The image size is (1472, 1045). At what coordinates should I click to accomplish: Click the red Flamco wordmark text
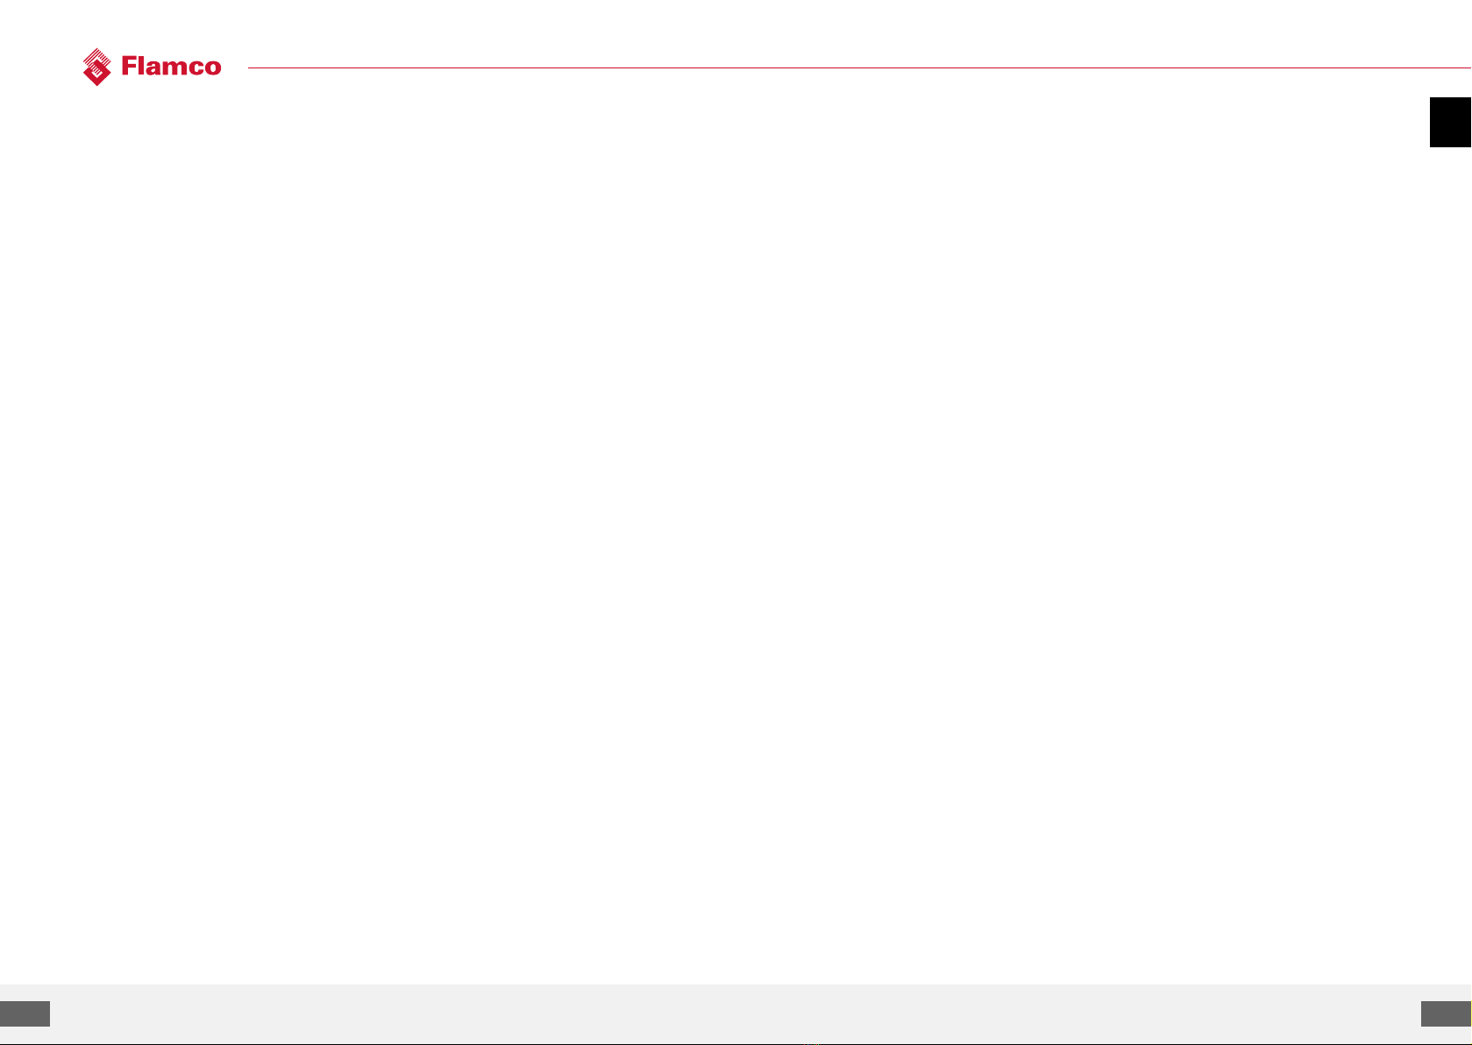pyautogui.click(x=171, y=67)
